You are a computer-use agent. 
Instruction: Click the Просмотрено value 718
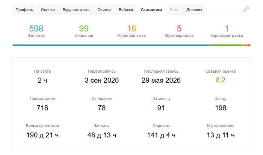[x=42, y=108]
